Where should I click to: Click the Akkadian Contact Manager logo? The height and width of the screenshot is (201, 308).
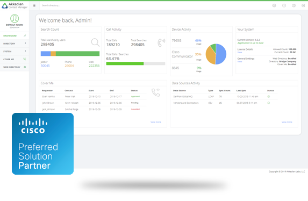(15, 5)
